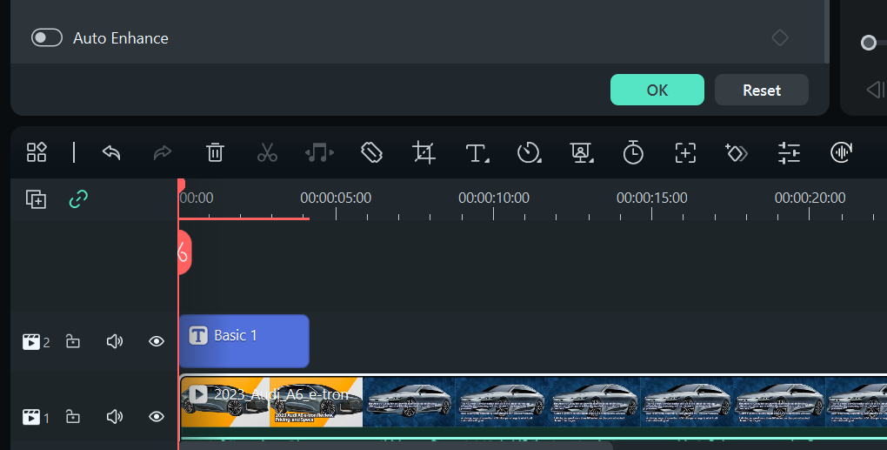Click ruler at 00:00:10:00

click(x=494, y=198)
